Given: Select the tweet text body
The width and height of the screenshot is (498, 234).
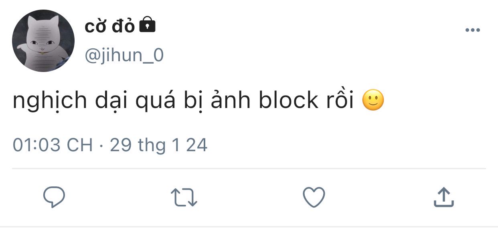Looking at the screenshot, I should click(198, 101).
